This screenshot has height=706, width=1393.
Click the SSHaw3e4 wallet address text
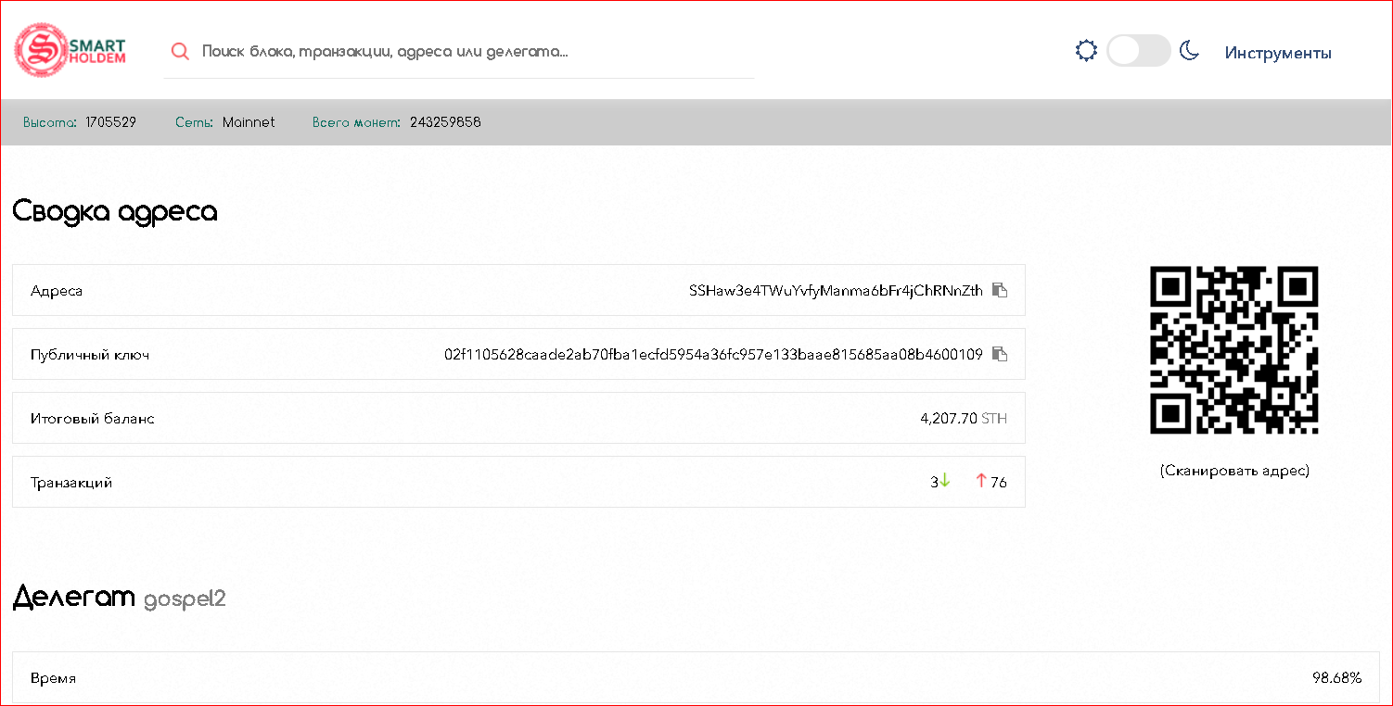(835, 291)
